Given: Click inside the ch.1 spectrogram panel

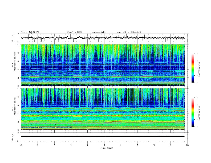Looking at the screenshot, I should pos(103,65).
